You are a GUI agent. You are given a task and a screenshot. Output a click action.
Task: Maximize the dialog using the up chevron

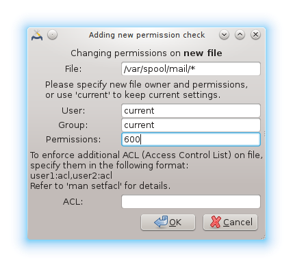click(x=240, y=35)
